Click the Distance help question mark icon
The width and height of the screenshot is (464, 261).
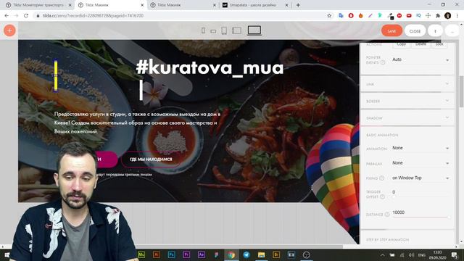click(386, 215)
